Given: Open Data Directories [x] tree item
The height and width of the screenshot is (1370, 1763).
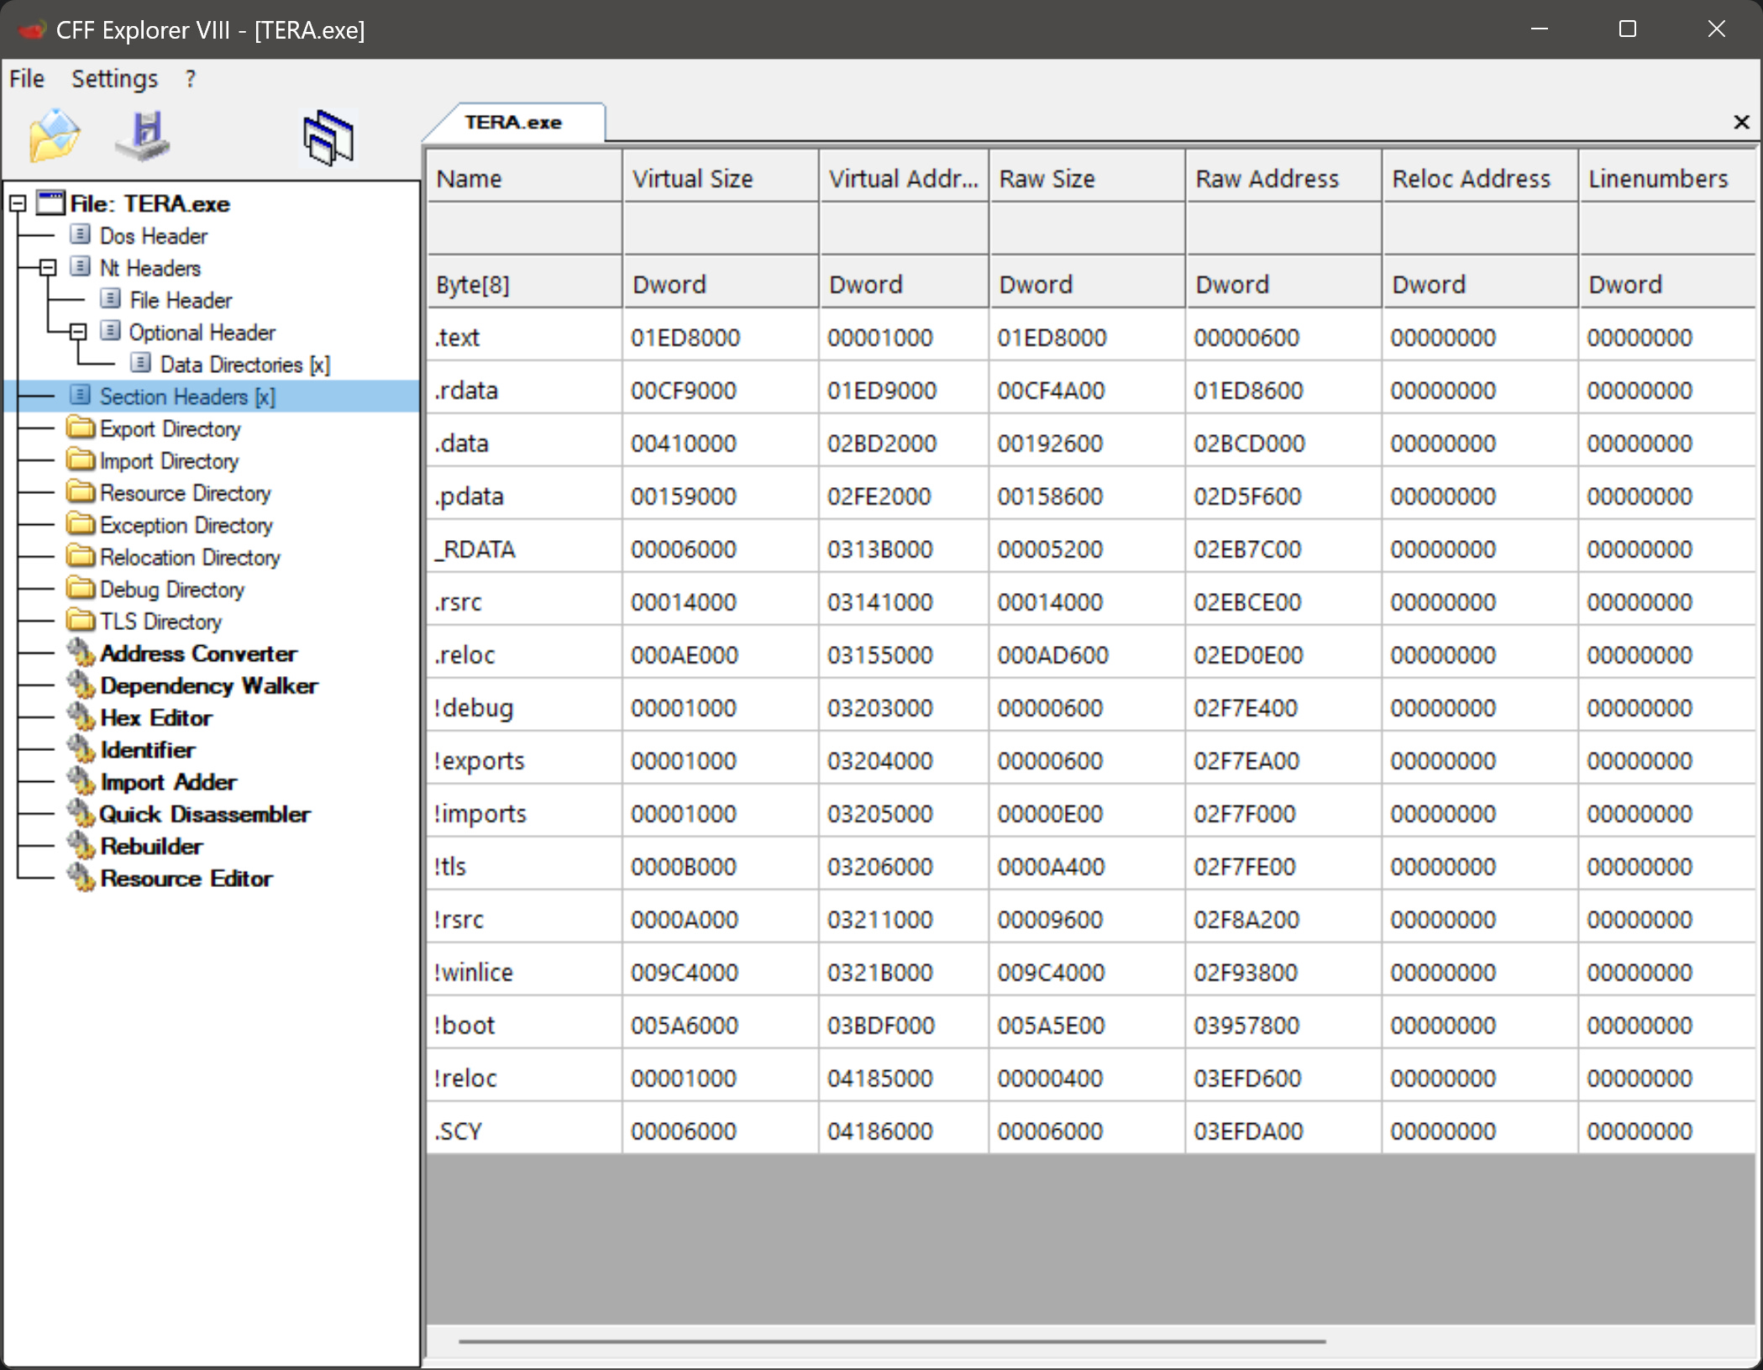Looking at the screenshot, I should tap(244, 365).
